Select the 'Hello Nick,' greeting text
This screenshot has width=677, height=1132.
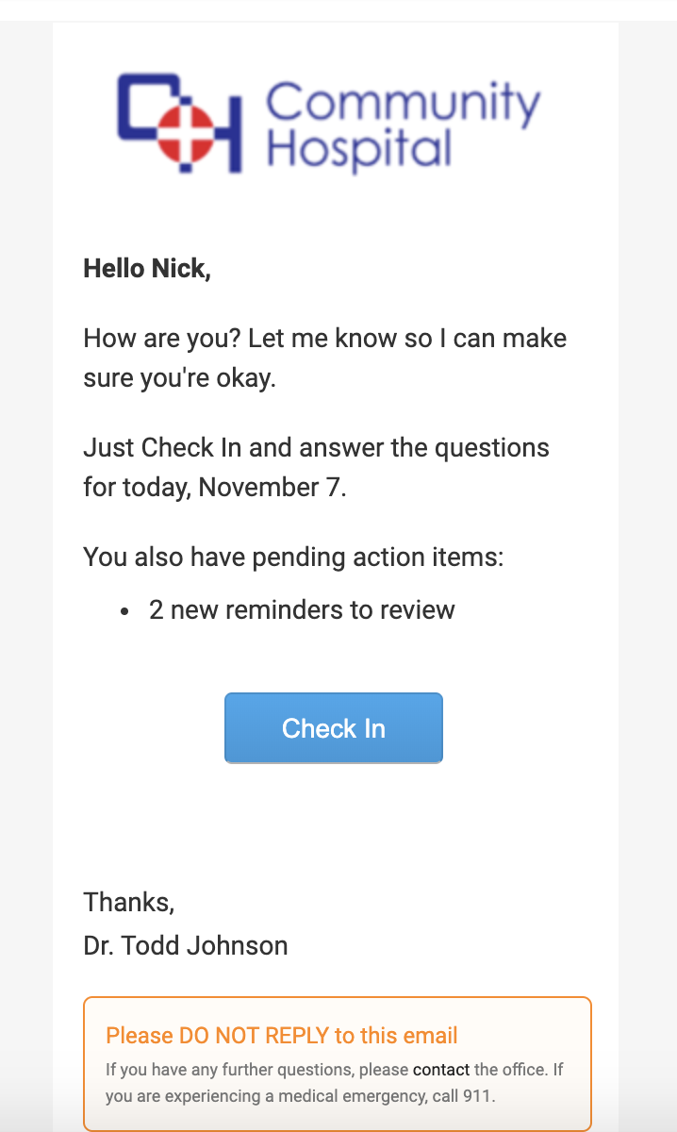(x=148, y=268)
